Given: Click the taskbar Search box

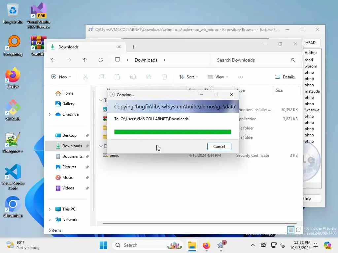Looking at the screenshot, I should [148, 245].
